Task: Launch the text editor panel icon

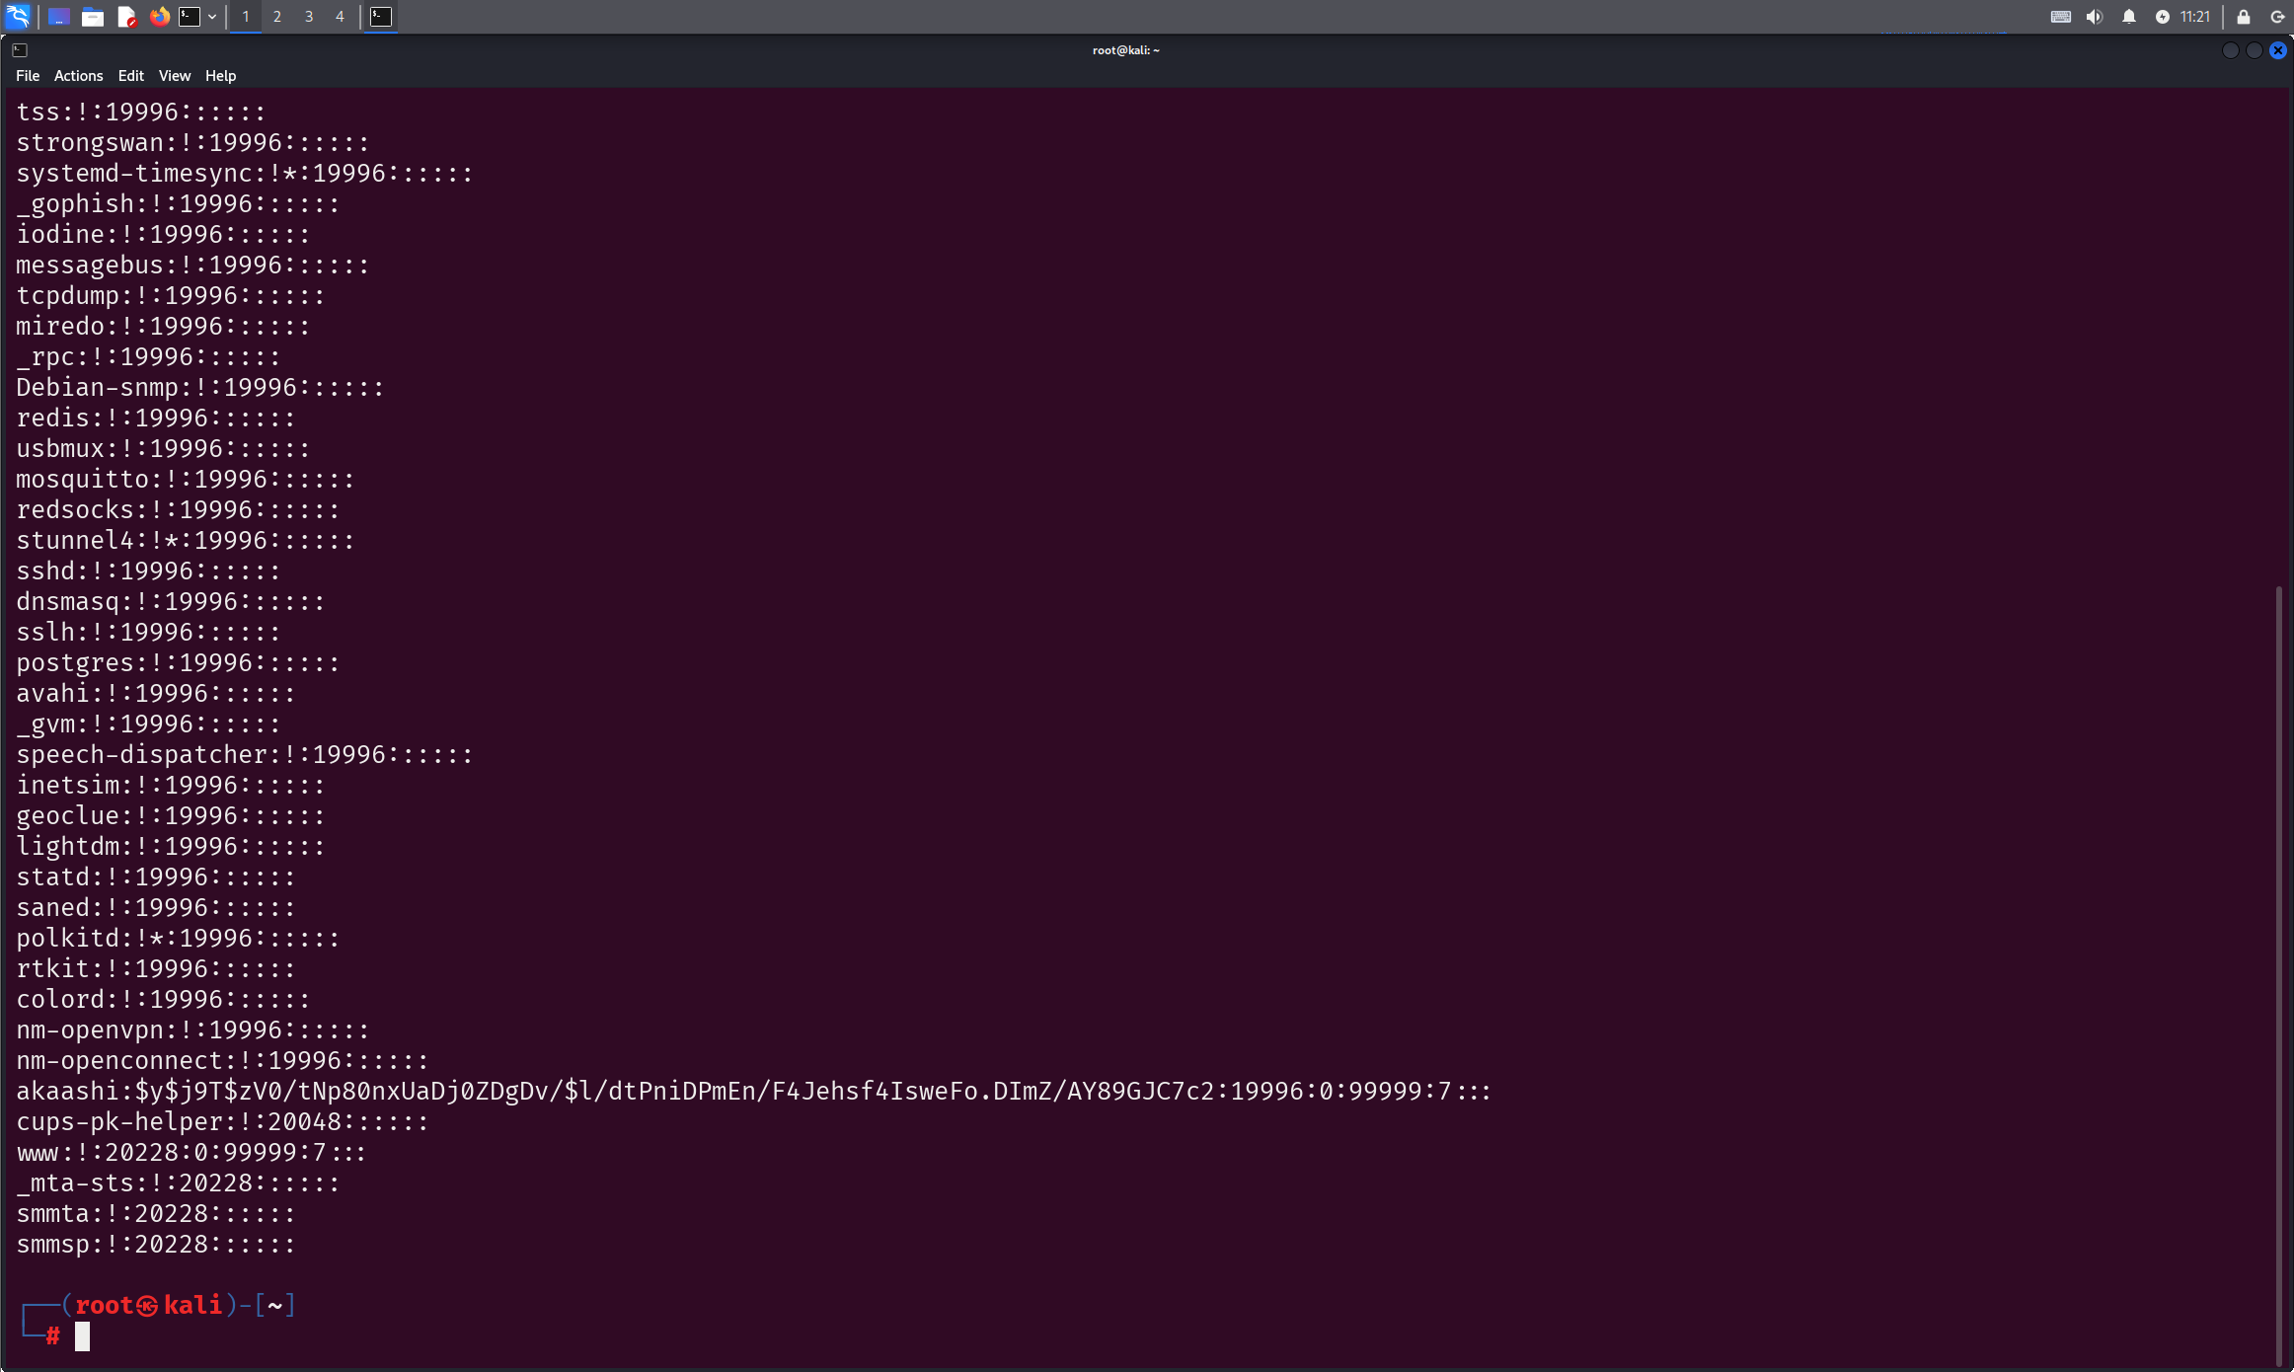Action: 126,17
